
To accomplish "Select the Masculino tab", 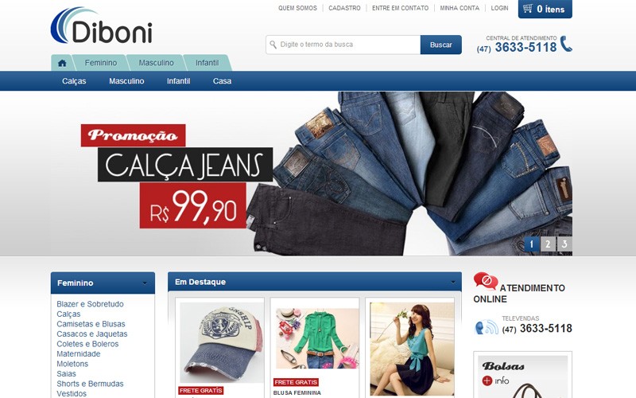I will (156, 63).
